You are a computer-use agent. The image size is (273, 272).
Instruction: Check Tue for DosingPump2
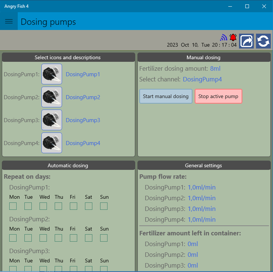(28, 238)
